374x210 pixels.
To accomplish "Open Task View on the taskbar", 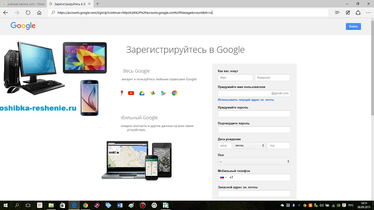I will click(x=28, y=205).
